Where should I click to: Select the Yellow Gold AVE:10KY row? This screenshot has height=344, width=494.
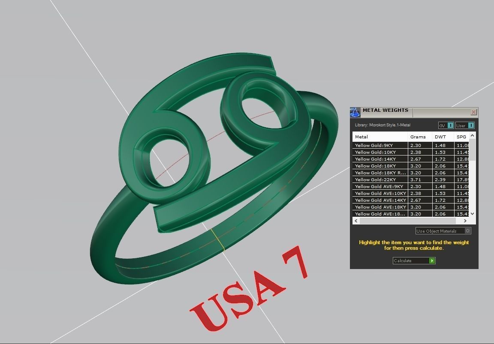[x=410, y=194]
